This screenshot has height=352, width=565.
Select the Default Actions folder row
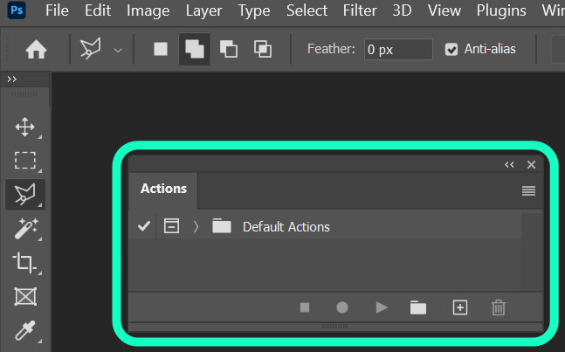tap(325, 226)
